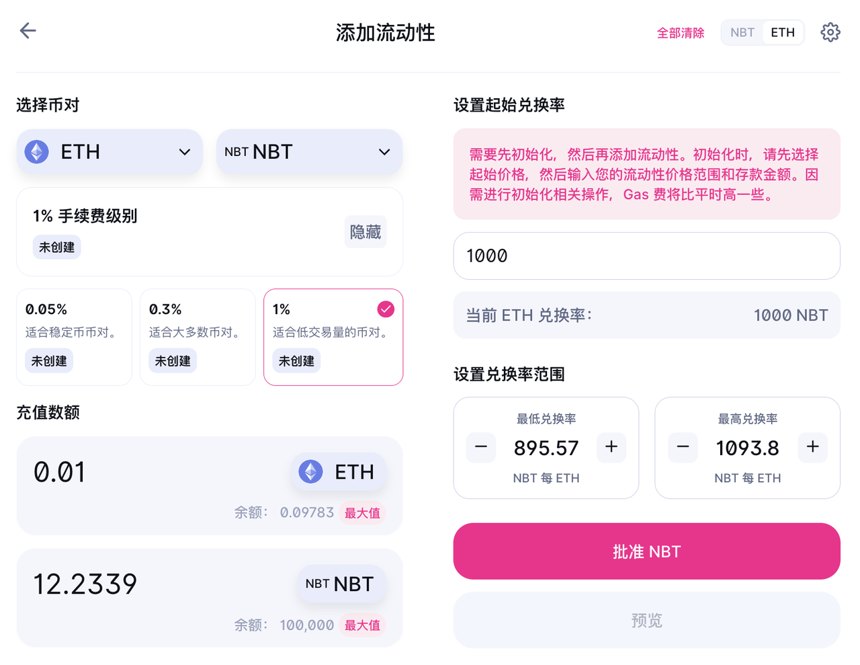Click the NBT token button in deposit amount
The image size is (860, 665).
point(342,584)
